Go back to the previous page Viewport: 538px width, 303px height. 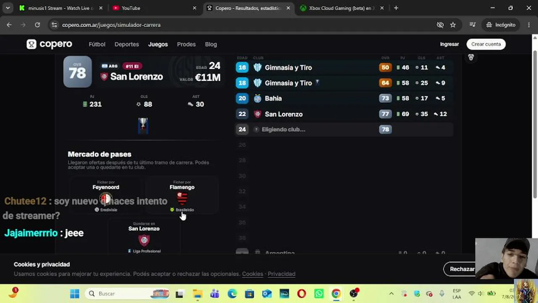(x=9, y=25)
